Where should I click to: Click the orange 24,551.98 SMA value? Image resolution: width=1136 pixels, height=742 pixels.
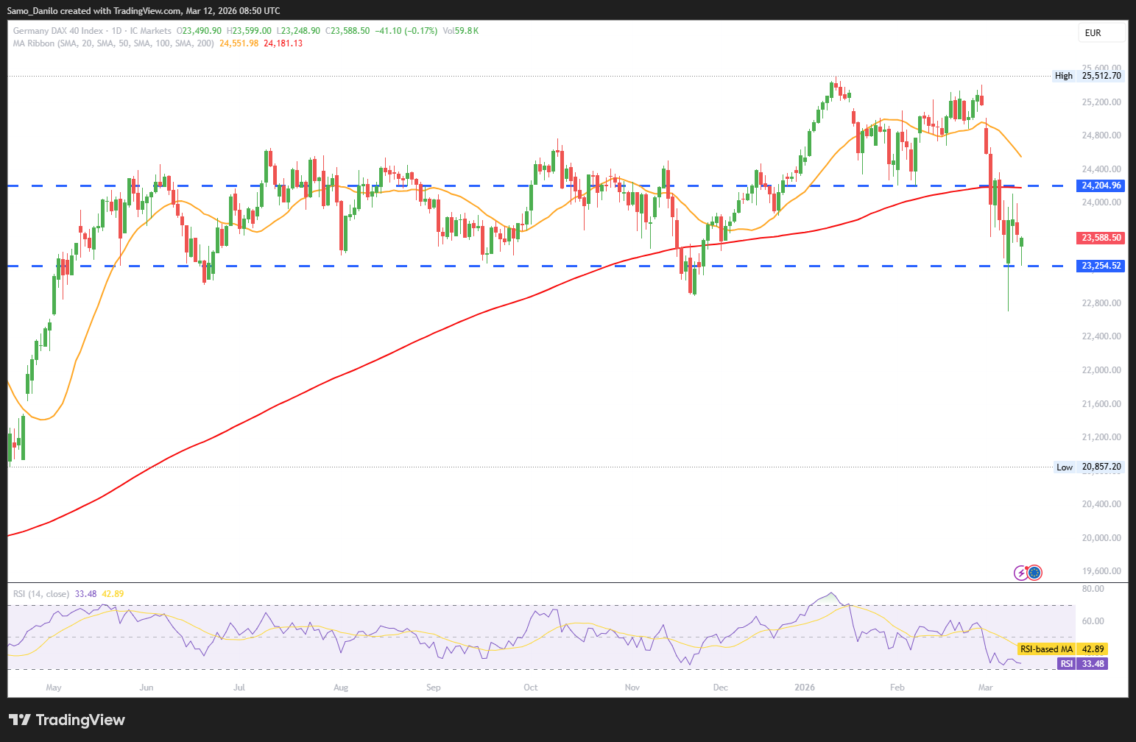pyautogui.click(x=239, y=43)
